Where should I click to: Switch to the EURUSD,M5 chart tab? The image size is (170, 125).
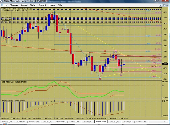[7, 122]
